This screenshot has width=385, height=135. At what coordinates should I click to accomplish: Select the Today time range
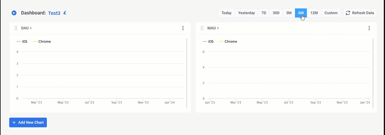[x=226, y=13]
